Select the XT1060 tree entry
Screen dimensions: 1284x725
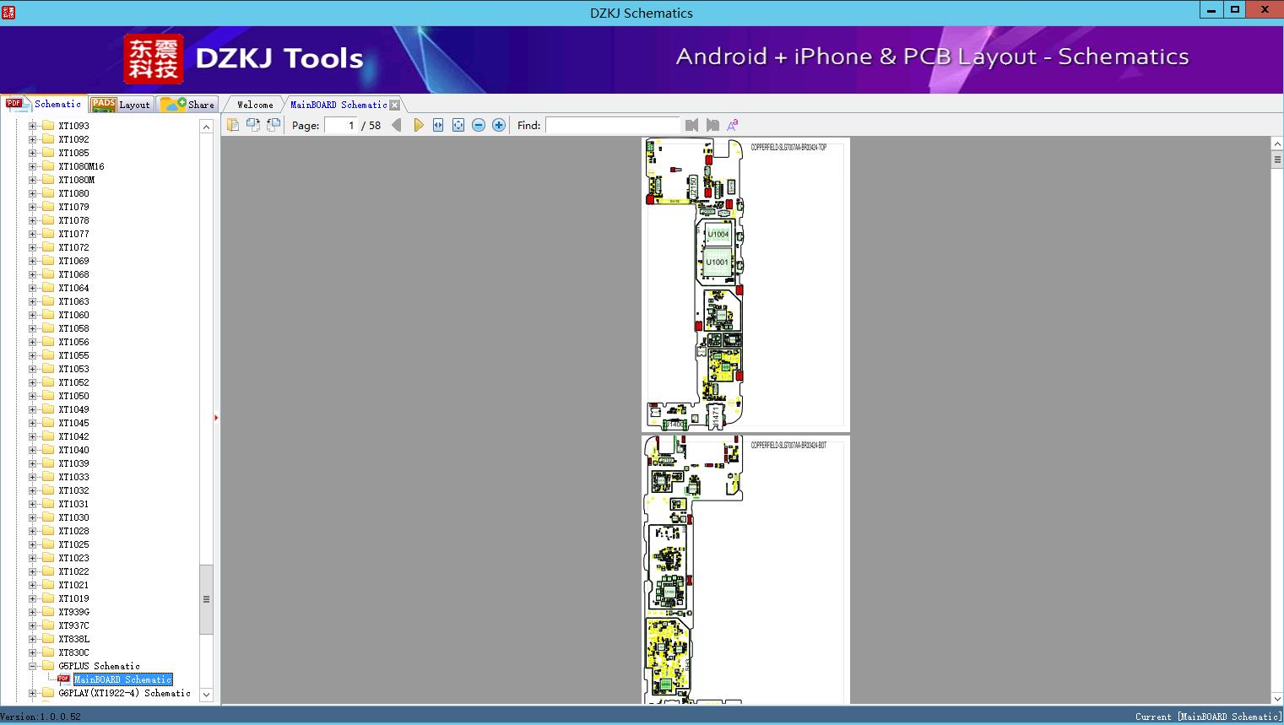pos(73,315)
